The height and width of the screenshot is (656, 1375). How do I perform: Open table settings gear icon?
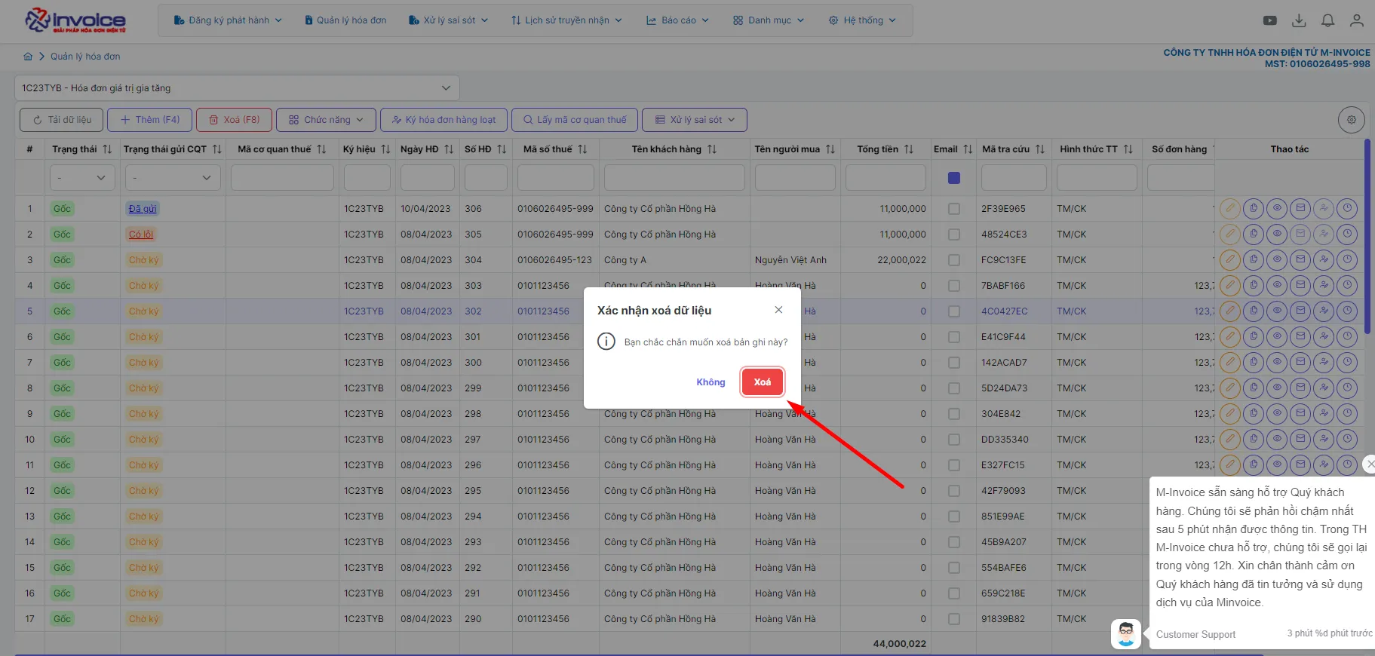1352,120
